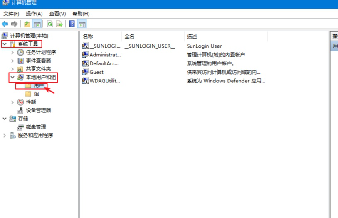Viewport: 338px width, 218px height.
Task: Open the 文件(F) menu
Action: [11, 14]
